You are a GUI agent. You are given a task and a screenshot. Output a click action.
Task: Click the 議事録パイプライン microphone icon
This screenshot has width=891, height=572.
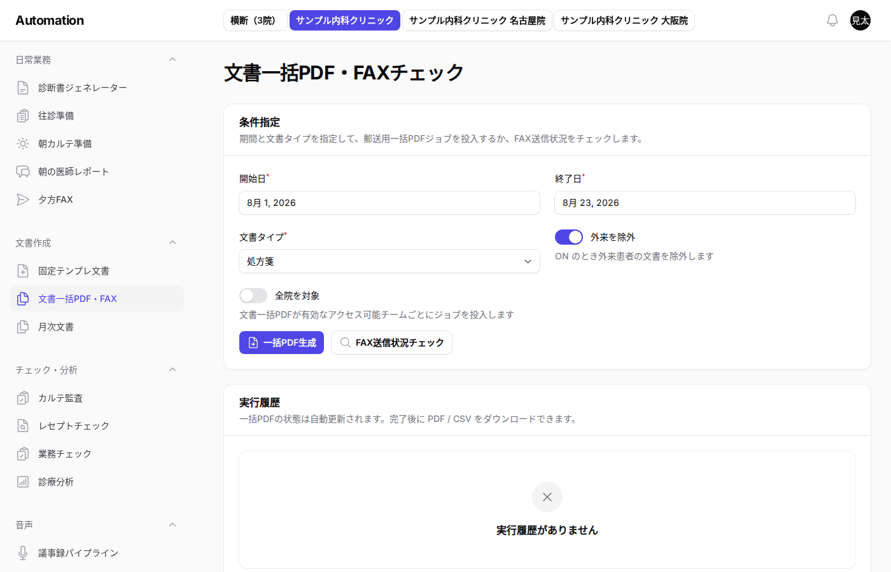point(23,553)
